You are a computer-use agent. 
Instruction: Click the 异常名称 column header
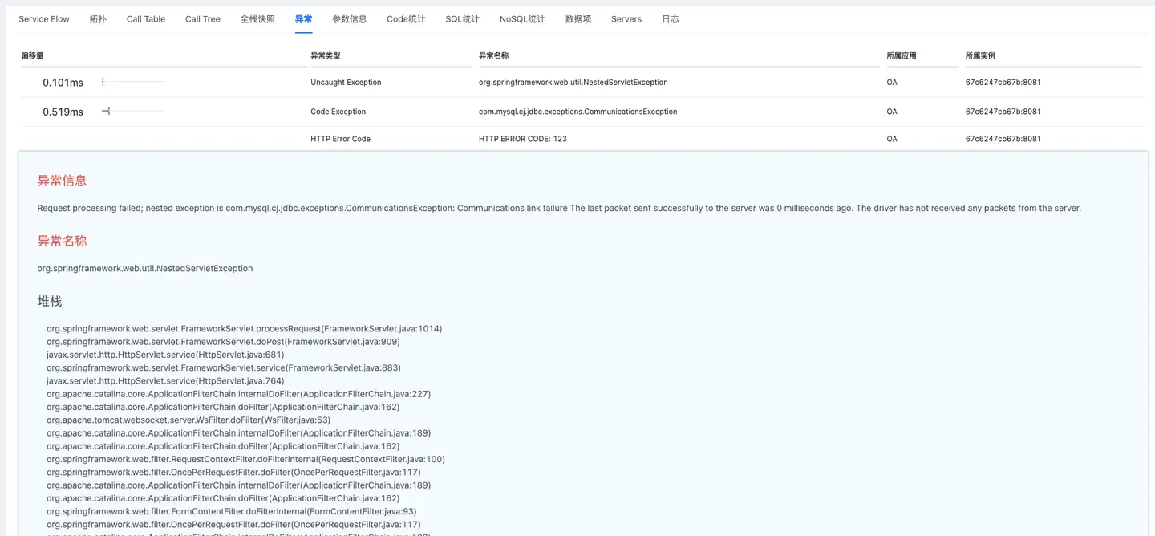493,56
